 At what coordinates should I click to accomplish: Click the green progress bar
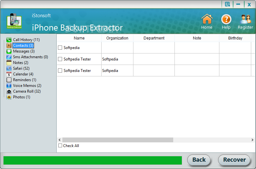93,160
